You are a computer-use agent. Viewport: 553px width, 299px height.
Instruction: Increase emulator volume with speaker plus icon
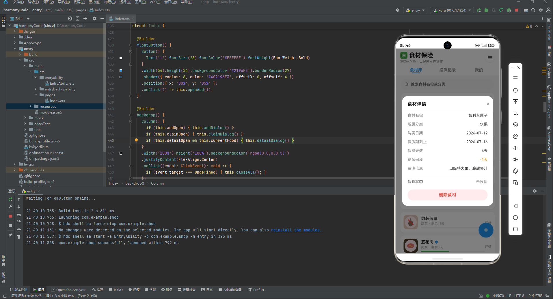point(515,148)
